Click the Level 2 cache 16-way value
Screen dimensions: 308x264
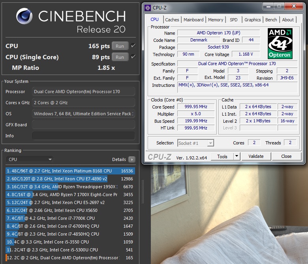(x=287, y=121)
